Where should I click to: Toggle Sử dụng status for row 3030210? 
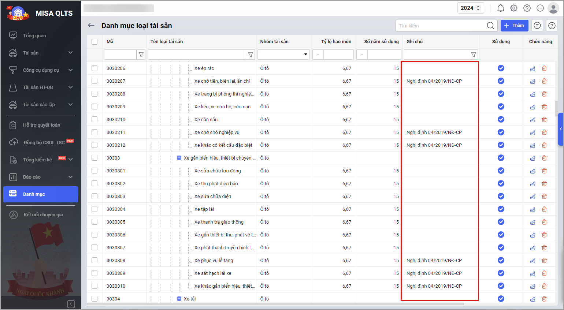pos(501,119)
